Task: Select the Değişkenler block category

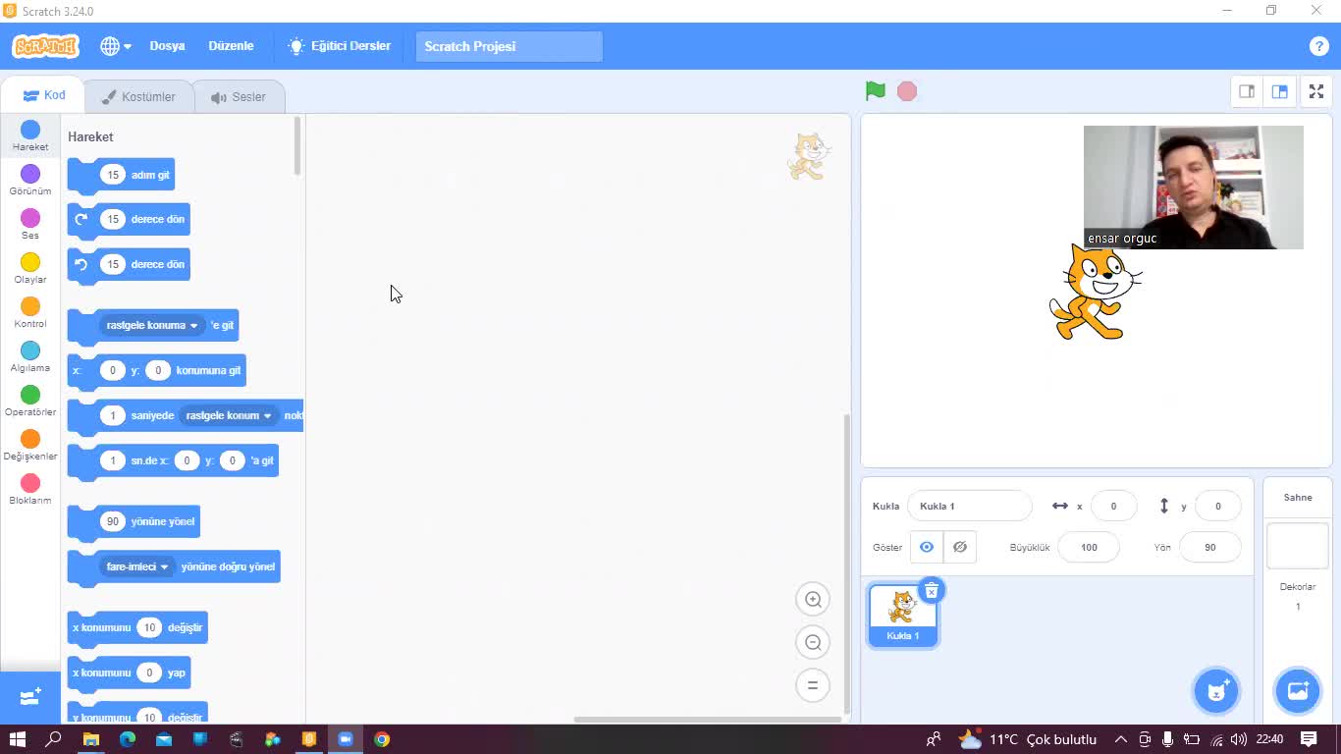Action: 30,446
